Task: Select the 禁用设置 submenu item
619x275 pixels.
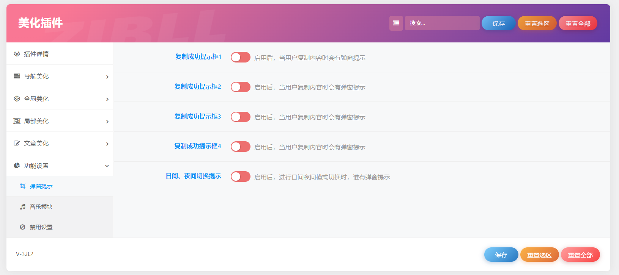Action: [60, 227]
